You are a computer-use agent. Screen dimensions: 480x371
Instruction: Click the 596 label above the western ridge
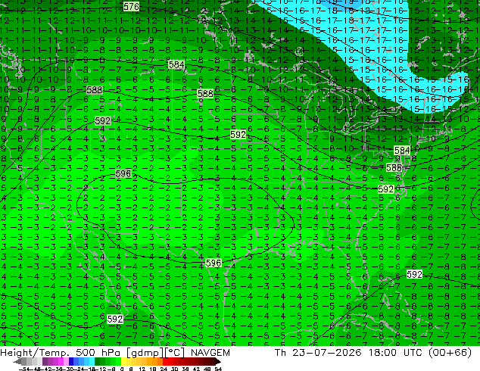tap(123, 173)
